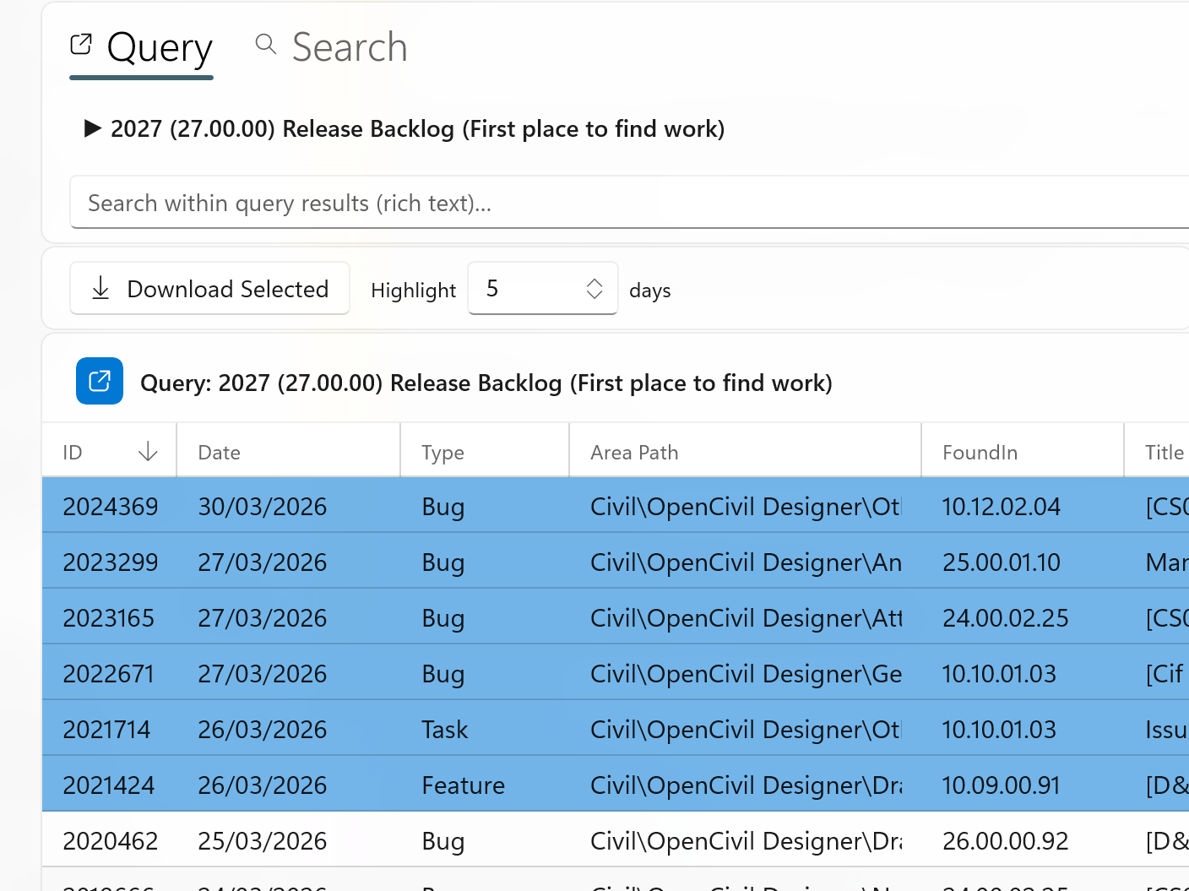The width and height of the screenshot is (1189, 891).
Task: Switch to the Search tab
Action: click(350, 47)
